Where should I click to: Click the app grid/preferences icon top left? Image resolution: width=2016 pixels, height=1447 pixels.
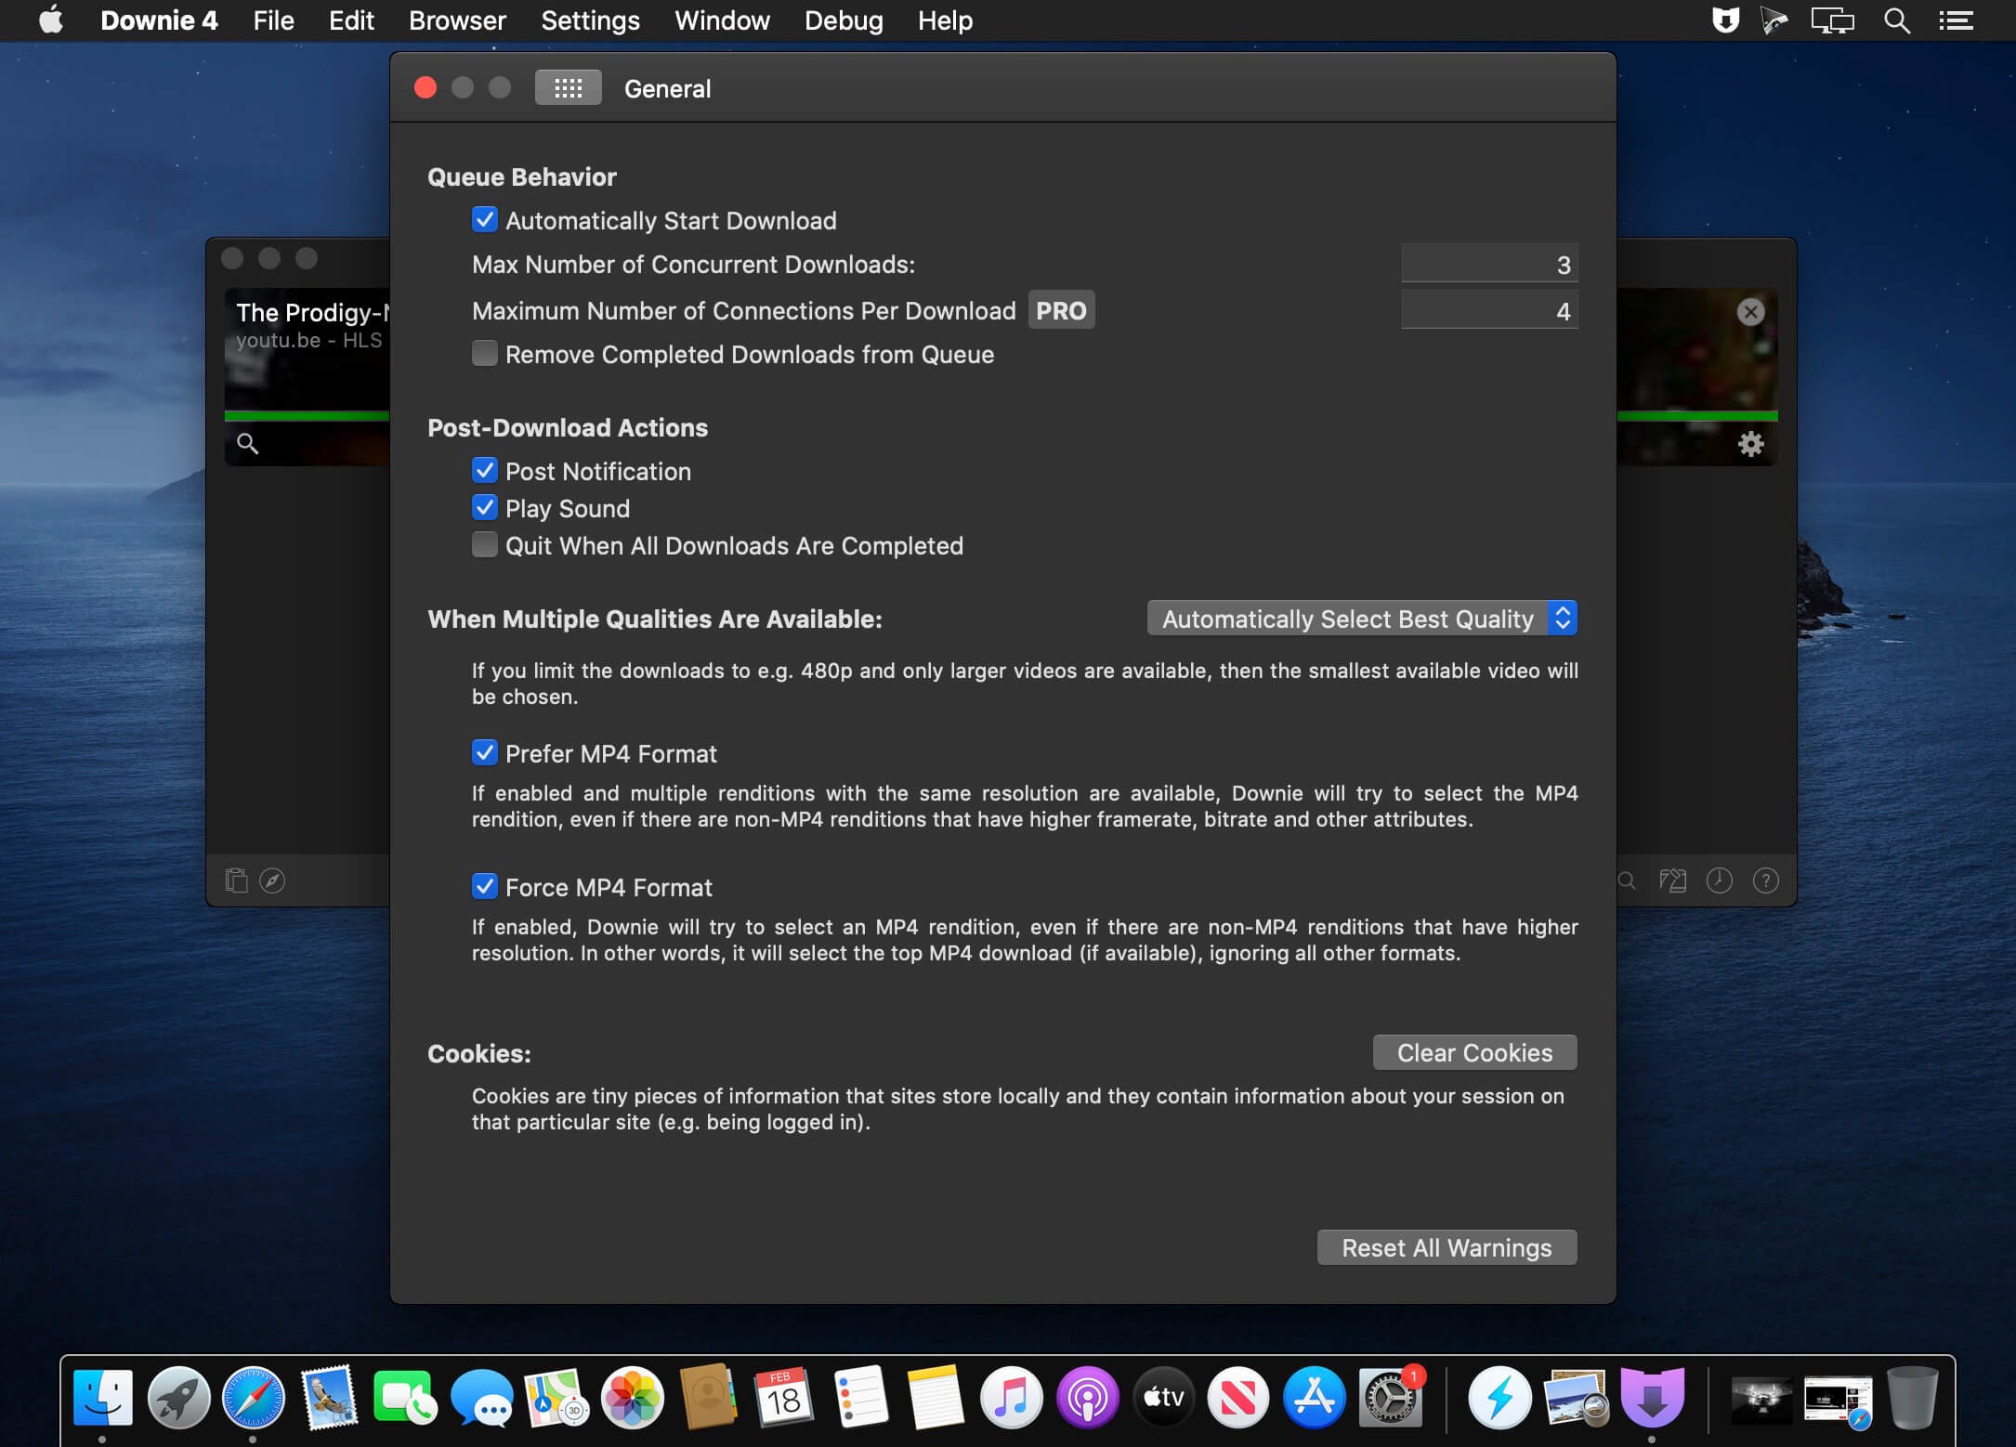point(567,87)
